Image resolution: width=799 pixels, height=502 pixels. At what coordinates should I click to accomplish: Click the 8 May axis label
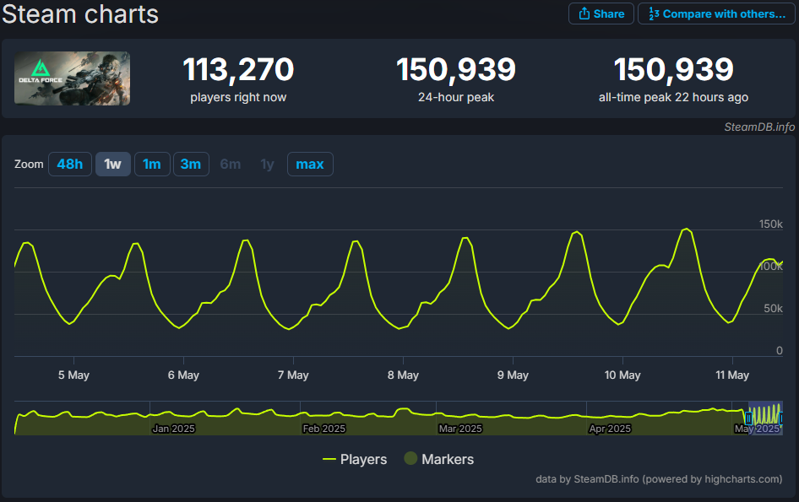coord(403,375)
